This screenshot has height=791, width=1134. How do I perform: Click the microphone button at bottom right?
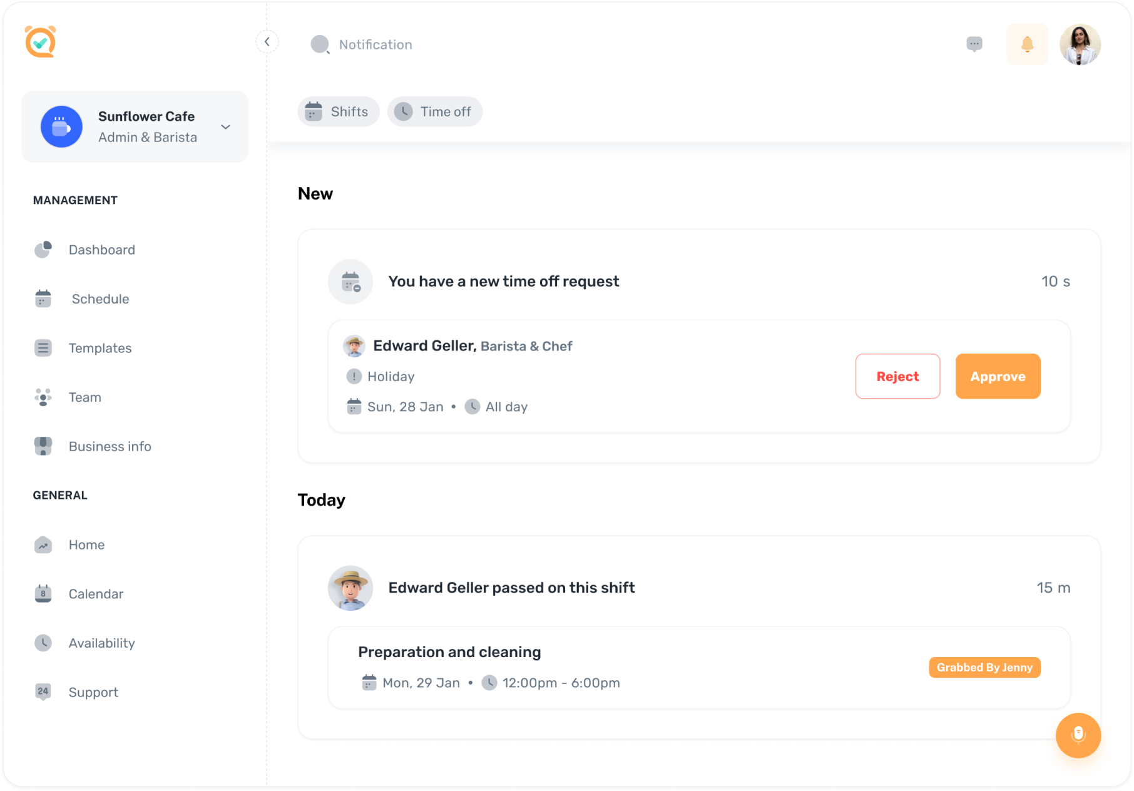click(x=1078, y=735)
